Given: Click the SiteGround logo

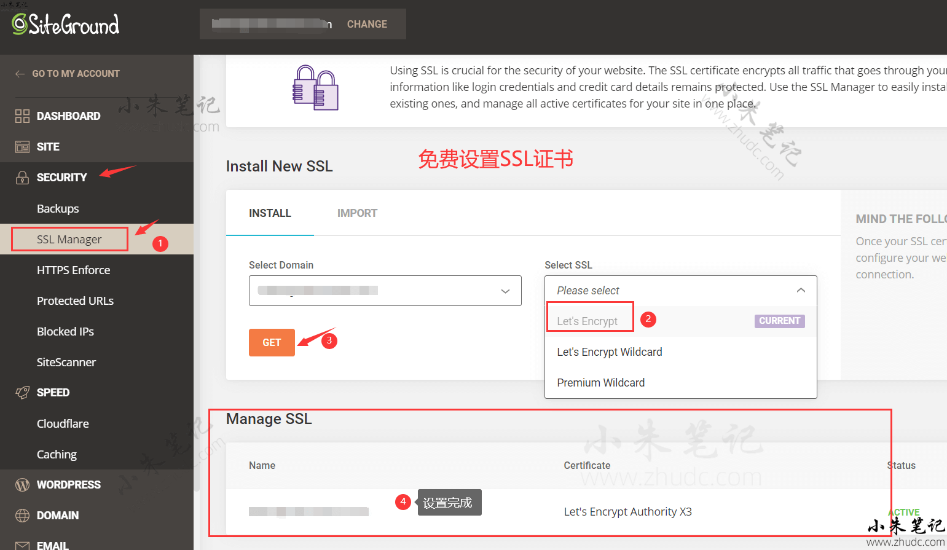Looking at the screenshot, I should point(65,25).
